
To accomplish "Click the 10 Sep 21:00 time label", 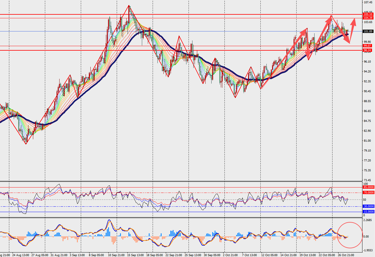I will pyautogui.click(x=116, y=255).
